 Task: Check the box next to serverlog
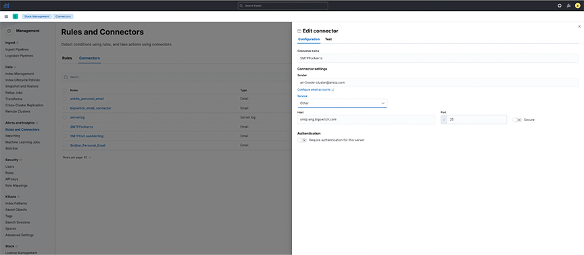[65, 118]
